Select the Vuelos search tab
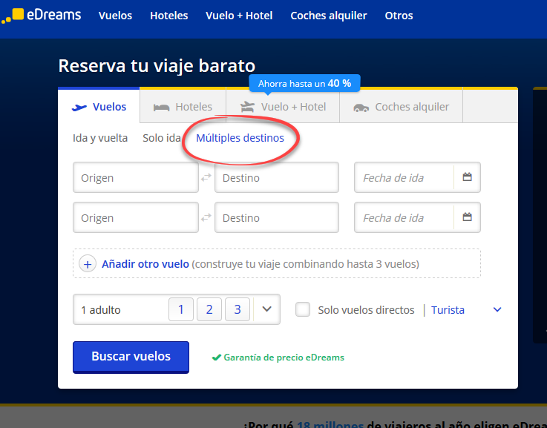 (99, 106)
